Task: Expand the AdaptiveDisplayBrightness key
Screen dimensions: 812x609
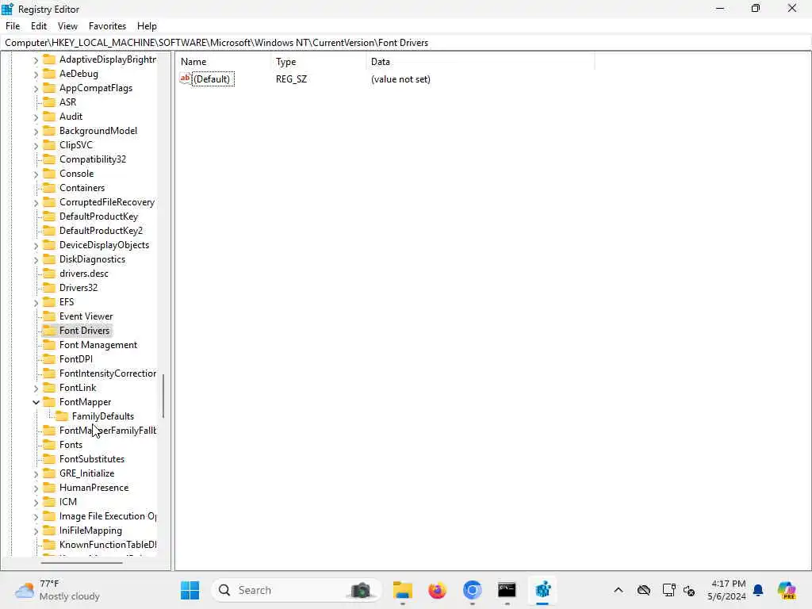Action: tap(36, 60)
